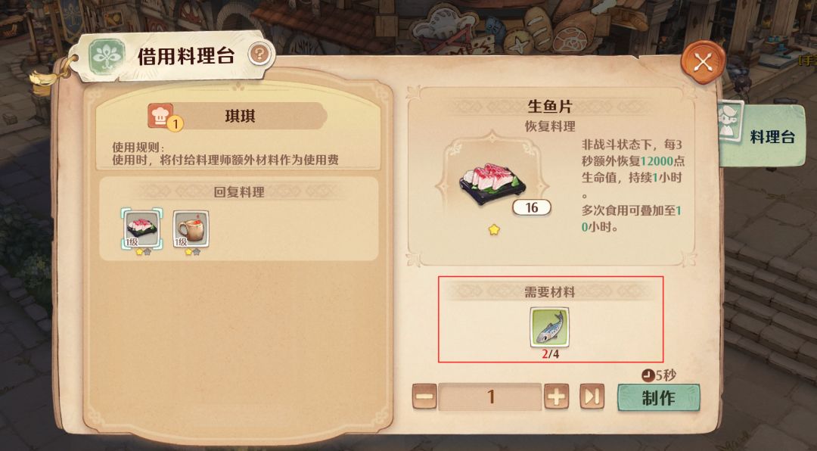Click the chef hat level icon
This screenshot has width=817, height=451.
click(162, 116)
